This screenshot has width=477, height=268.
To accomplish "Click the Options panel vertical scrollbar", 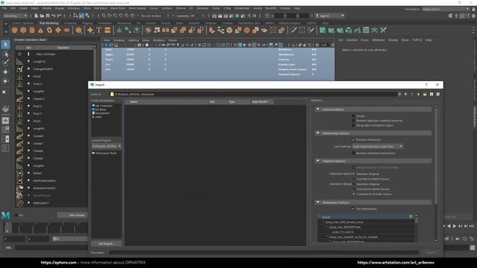I will [x=436, y=155].
